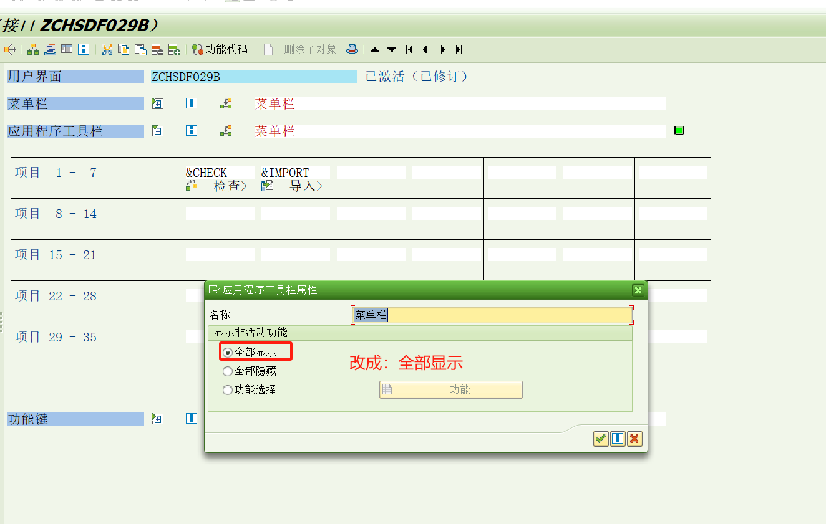
Task: Click info icon in the 功能键 row
Action: tap(192, 419)
